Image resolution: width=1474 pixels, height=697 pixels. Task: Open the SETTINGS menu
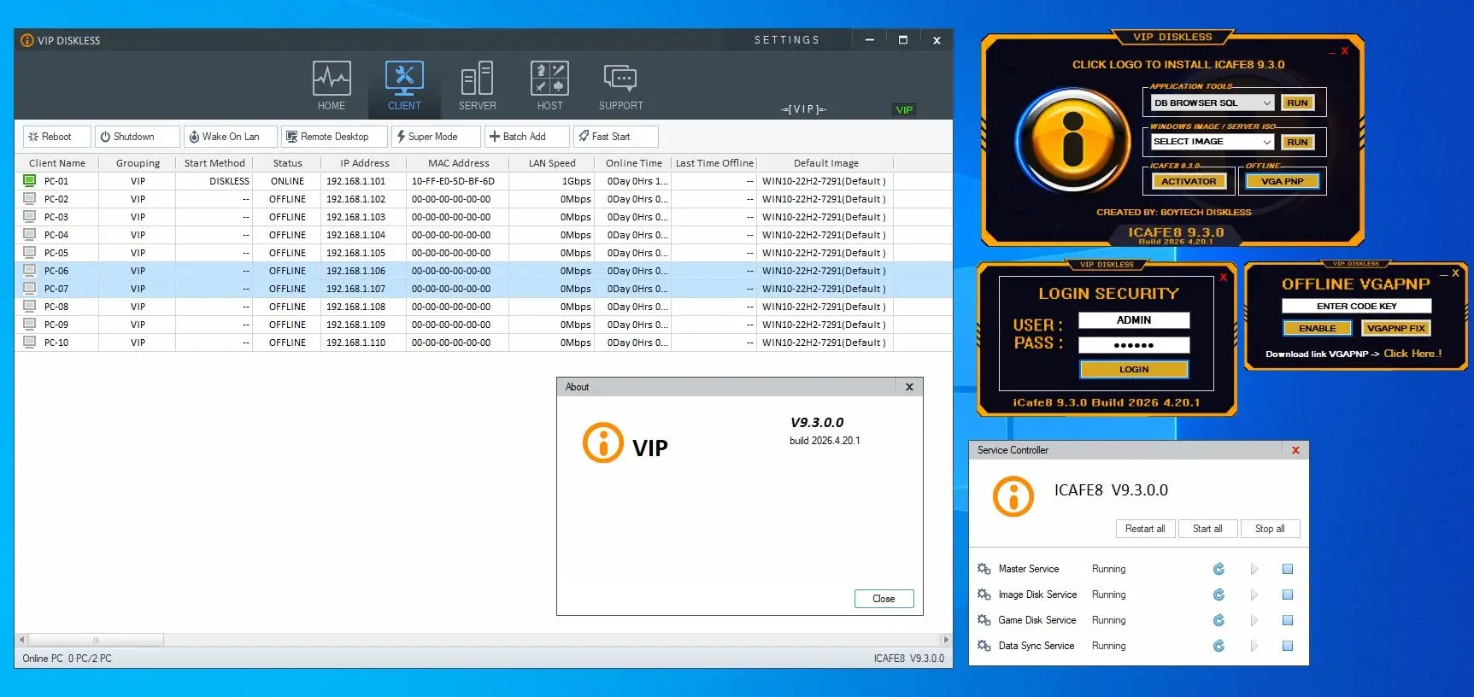pyautogui.click(x=787, y=40)
